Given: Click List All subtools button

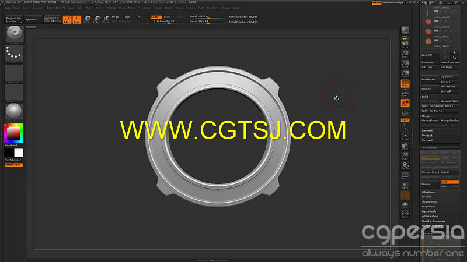Looking at the screenshot, I should tap(430, 55).
